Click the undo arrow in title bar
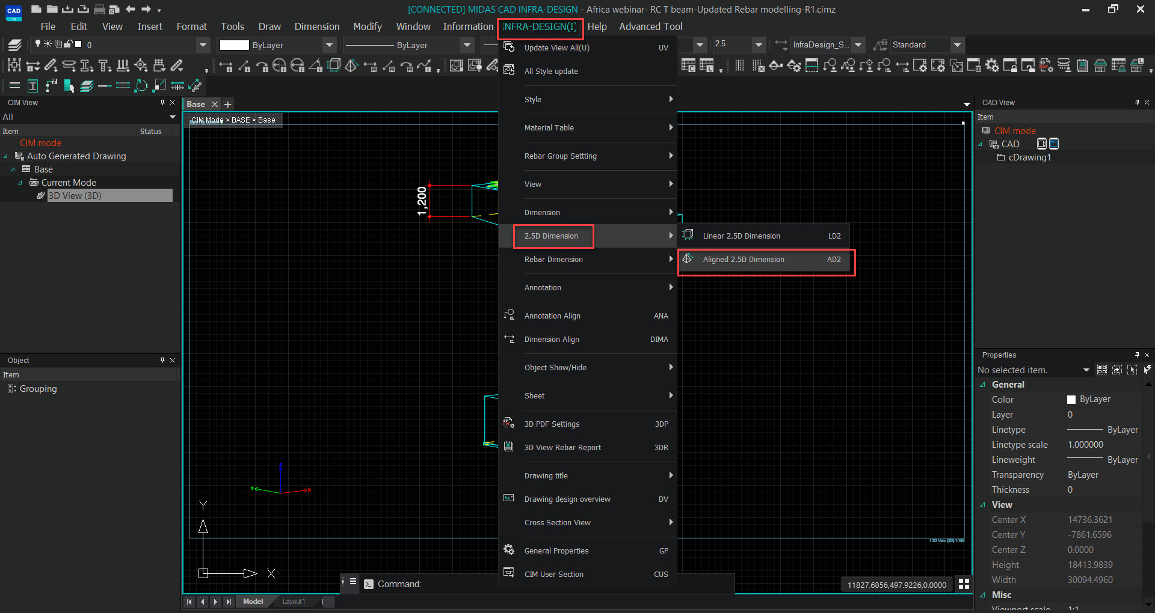Viewport: 1155px width, 613px height. 131,9
